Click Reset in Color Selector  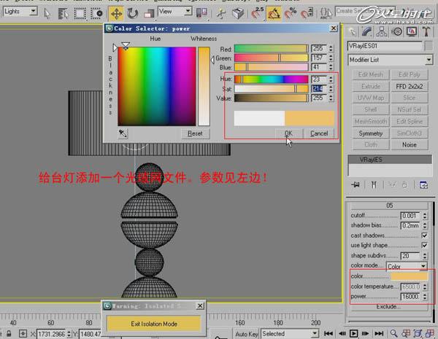point(195,133)
